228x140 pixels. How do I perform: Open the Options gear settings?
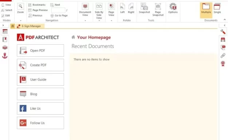tap(173, 8)
